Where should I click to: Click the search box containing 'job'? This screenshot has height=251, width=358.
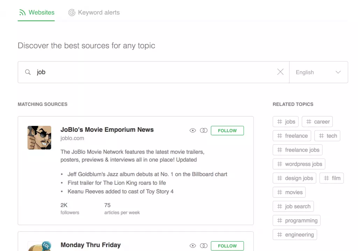153,72
